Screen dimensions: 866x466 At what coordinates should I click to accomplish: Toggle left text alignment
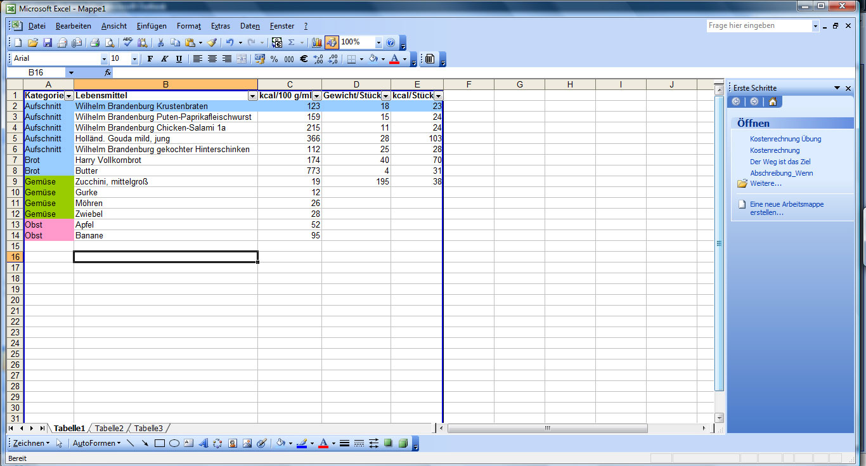pyautogui.click(x=198, y=59)
